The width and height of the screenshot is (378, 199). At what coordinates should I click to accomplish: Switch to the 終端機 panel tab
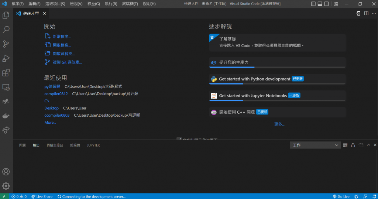tap(75, 145)
